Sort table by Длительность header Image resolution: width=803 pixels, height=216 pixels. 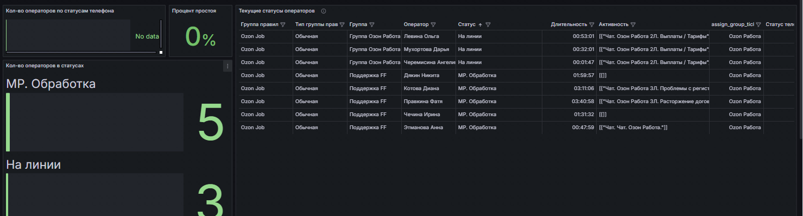(x=569, y=24)
